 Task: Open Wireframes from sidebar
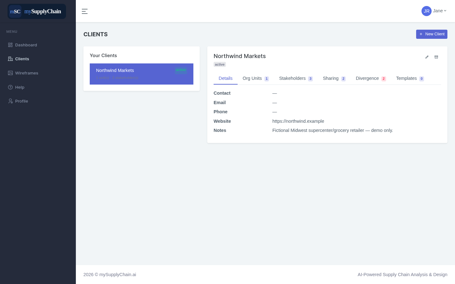(27, 73)
